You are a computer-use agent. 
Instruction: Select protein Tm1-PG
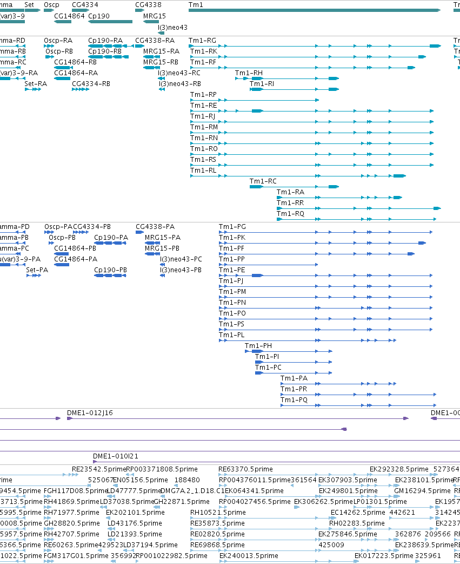(x=232, y=227)
